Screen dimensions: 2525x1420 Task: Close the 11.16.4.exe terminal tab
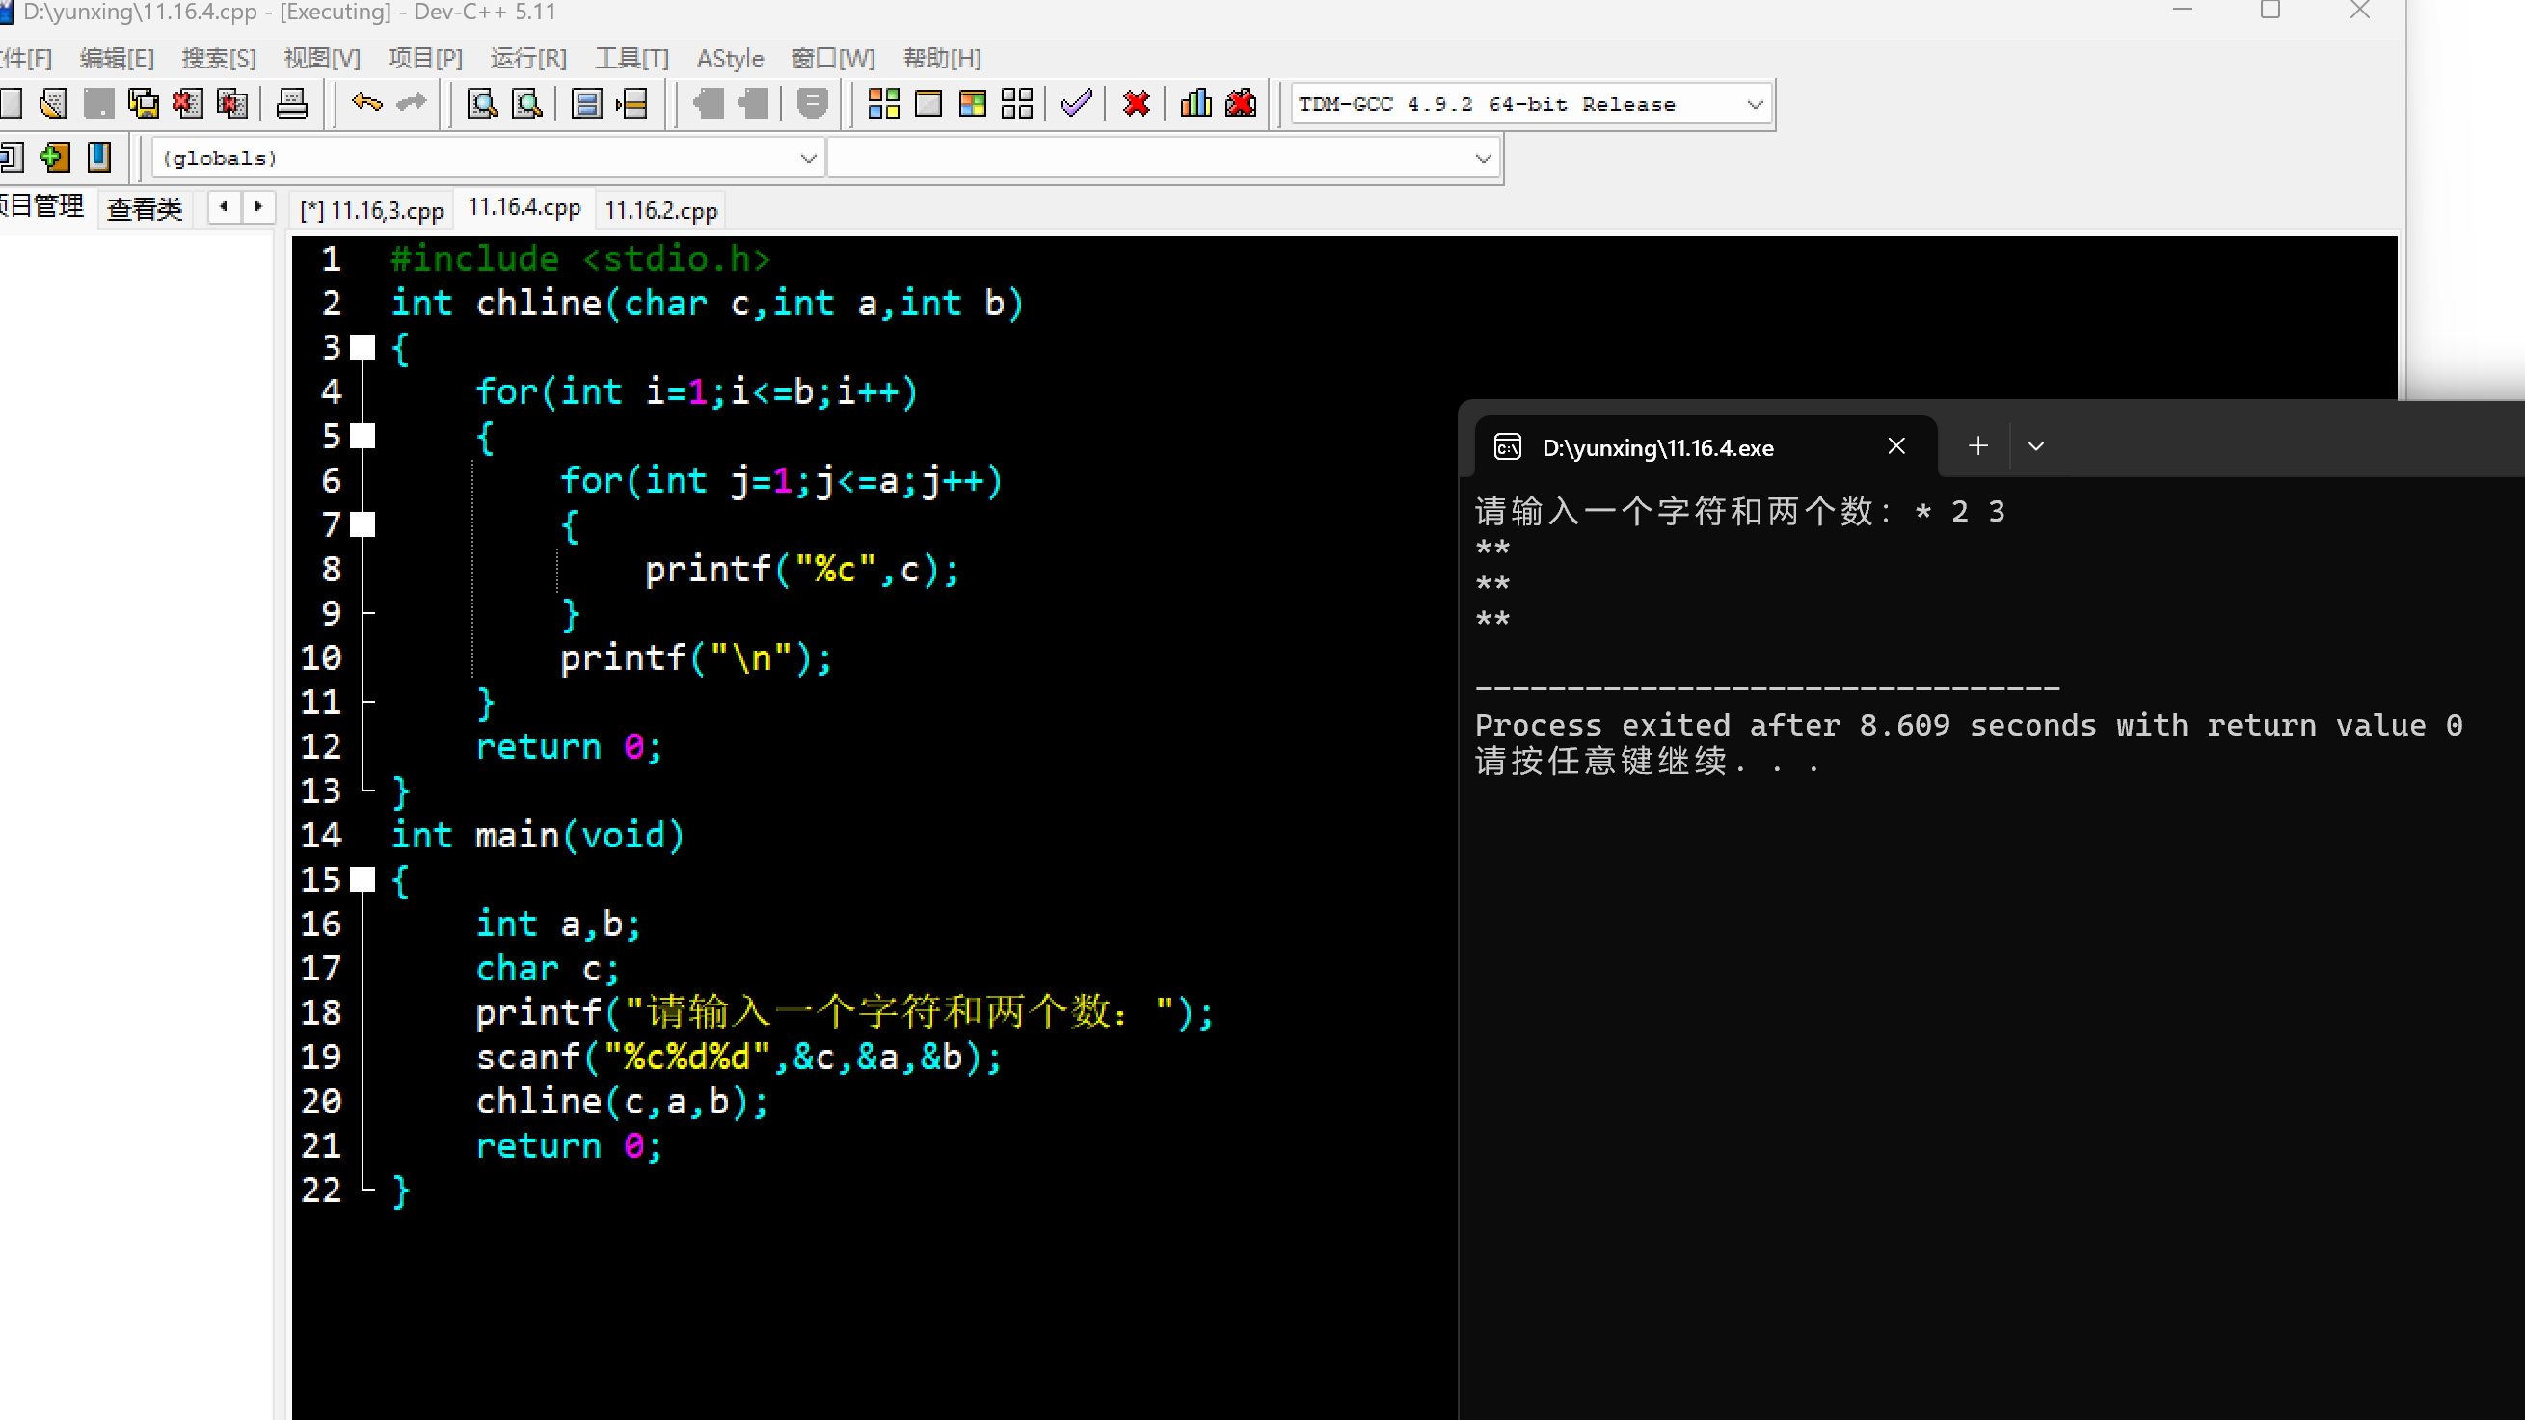click(x=1896, y=447)
